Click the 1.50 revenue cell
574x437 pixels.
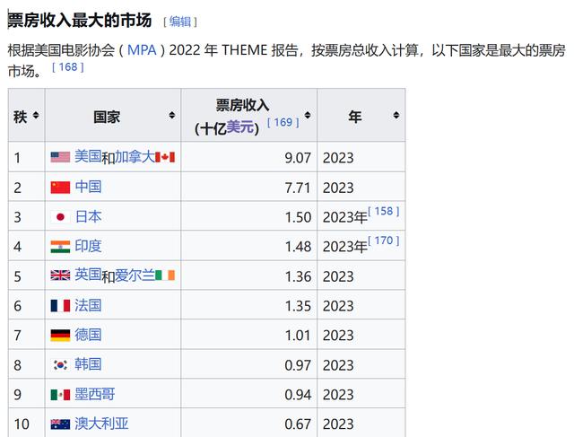[x=249, y=216]
